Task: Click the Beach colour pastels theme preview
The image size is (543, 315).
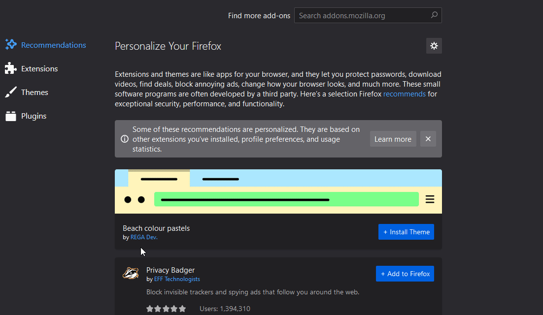Action: (278, 191)
